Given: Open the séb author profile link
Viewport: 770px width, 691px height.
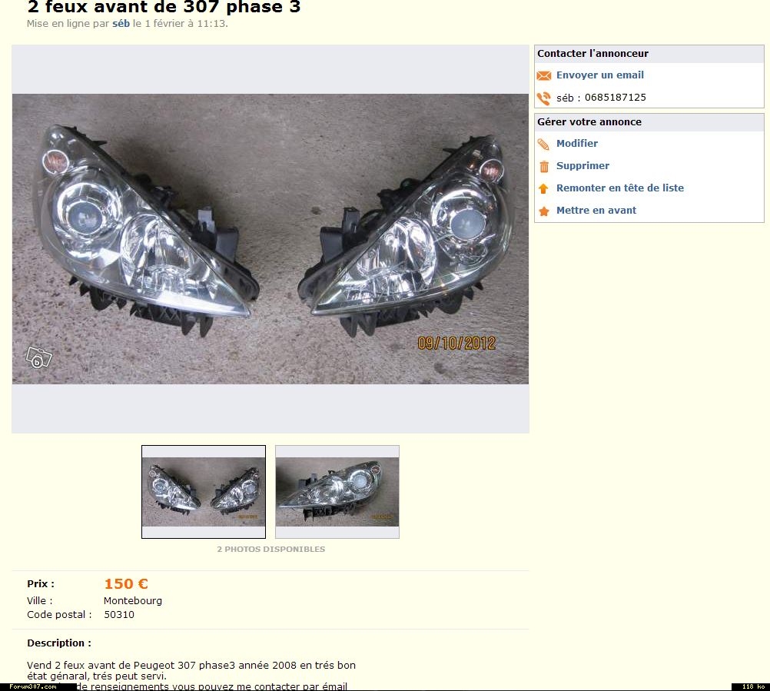Looking at the screenshot, I should tap(121, 23).
